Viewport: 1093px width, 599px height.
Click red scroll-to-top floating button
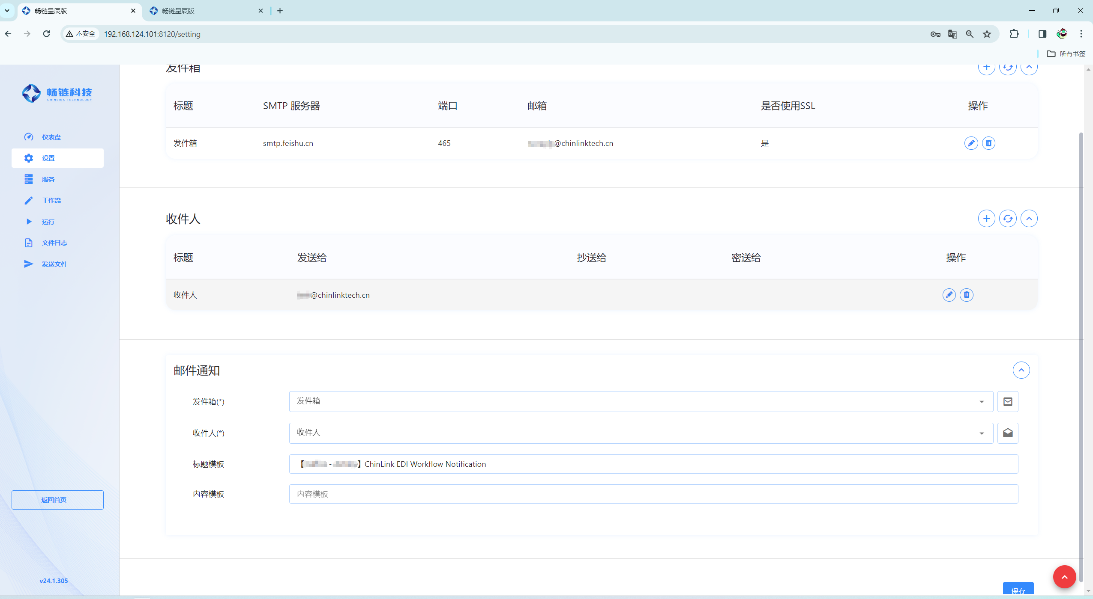pos(1064,577)
